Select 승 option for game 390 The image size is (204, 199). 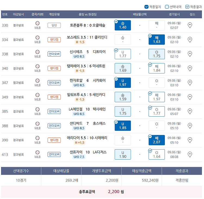coord(123,140)
